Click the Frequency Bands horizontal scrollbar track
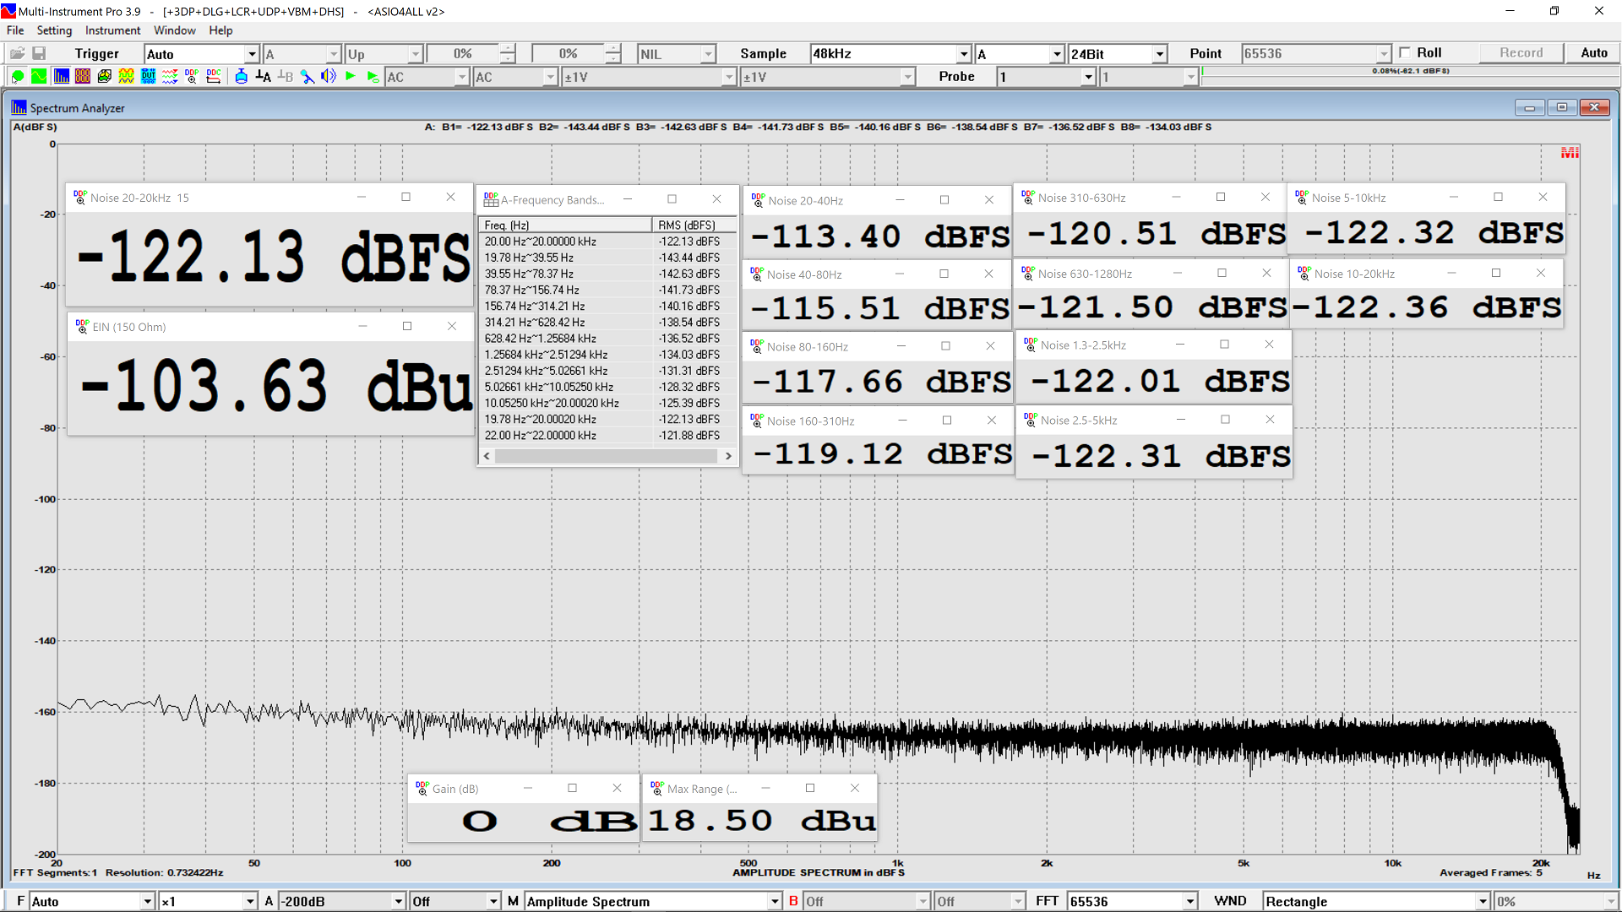This screenshot has height=912, width=1622. click(607, 456)
